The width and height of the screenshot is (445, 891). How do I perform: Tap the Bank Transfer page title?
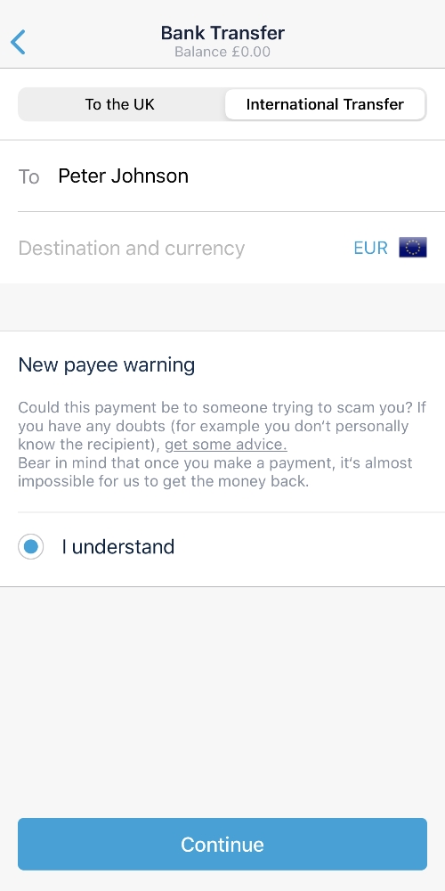(222, 33)
